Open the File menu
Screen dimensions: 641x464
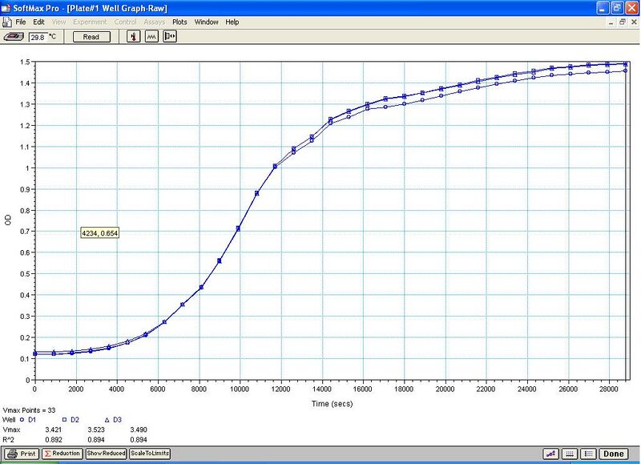[x=22, y=22]
